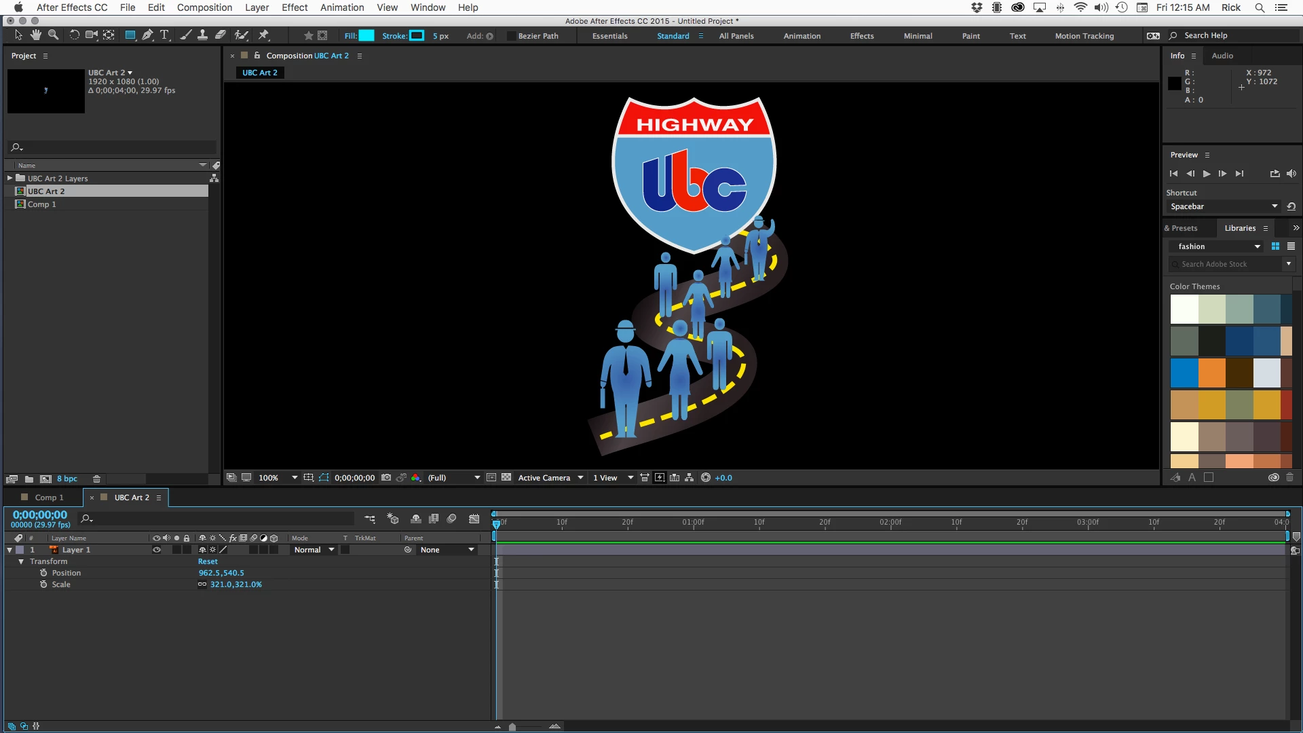Select the Puppet Pin tool
Screen dimensions: 1303x733
tap(264, 35)
